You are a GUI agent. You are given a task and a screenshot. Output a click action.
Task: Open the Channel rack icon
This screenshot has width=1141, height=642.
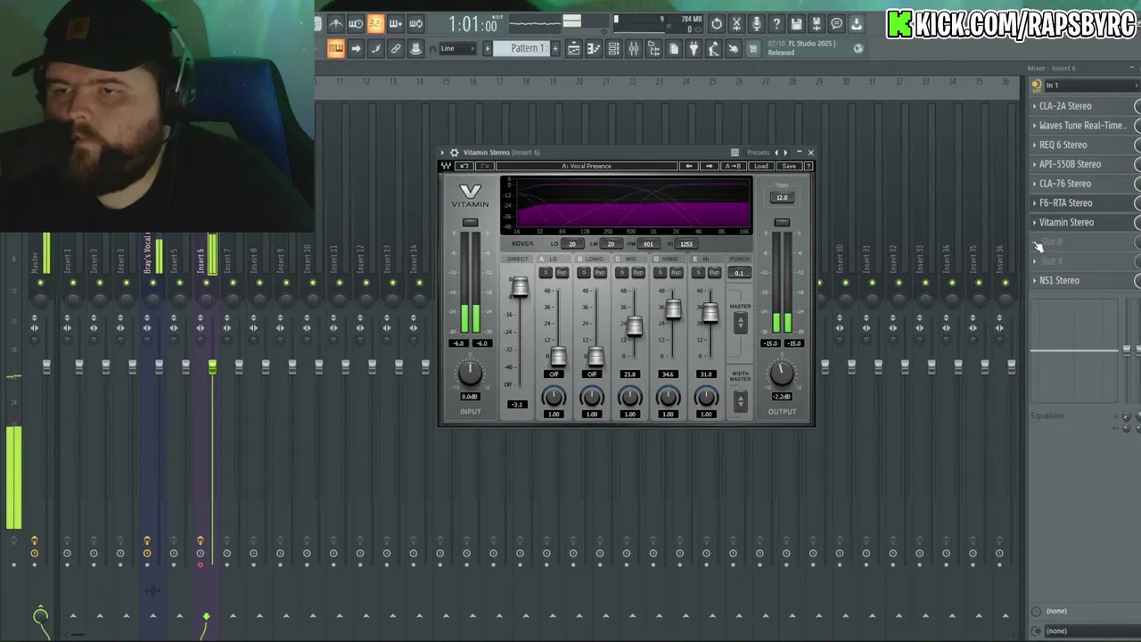pyautogui.click(x=613, y=48)
